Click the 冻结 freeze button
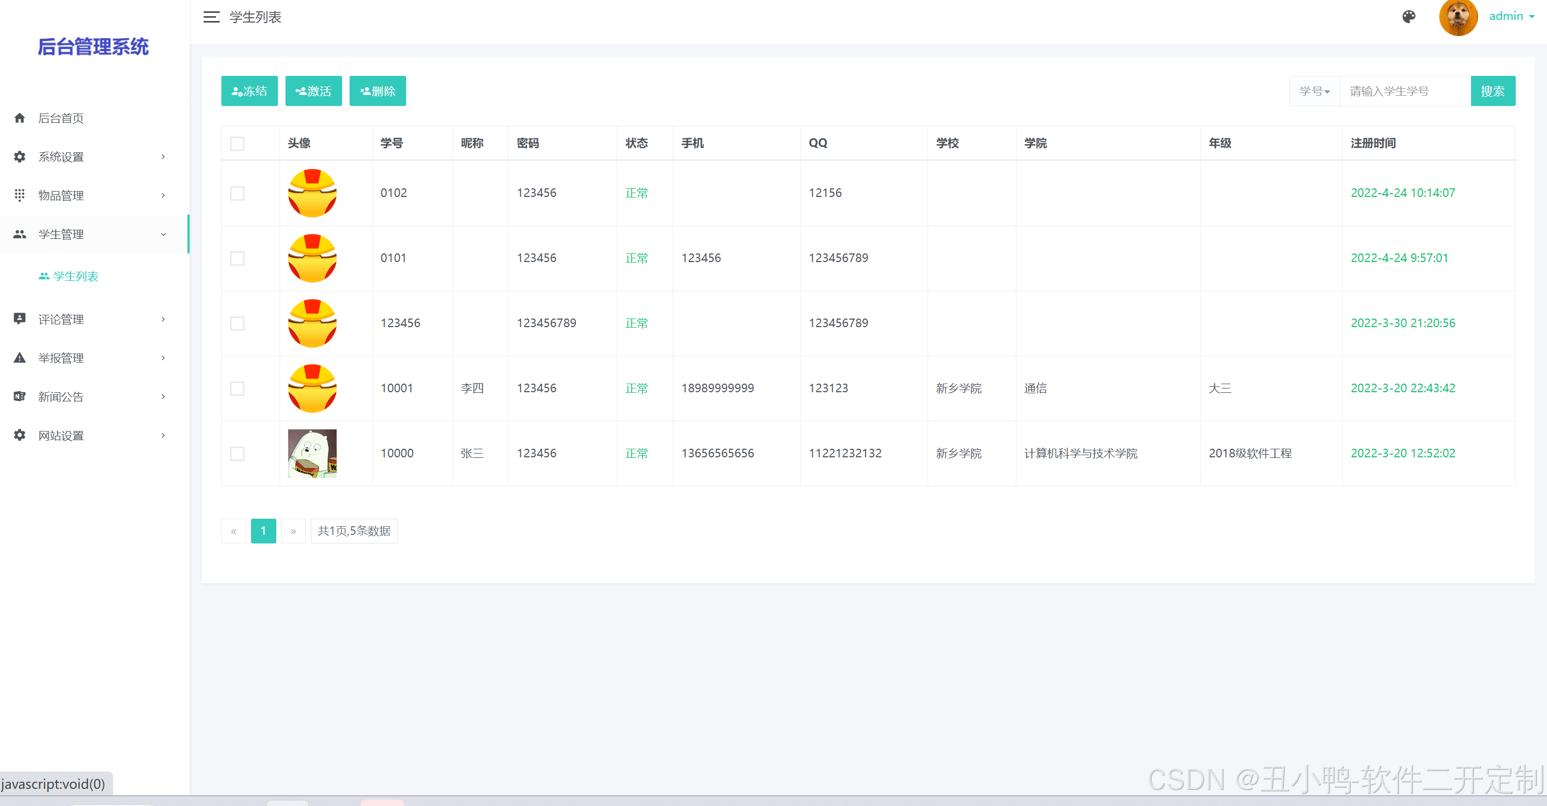Screen dimensions: 1547x806 [x=249, y=91]
